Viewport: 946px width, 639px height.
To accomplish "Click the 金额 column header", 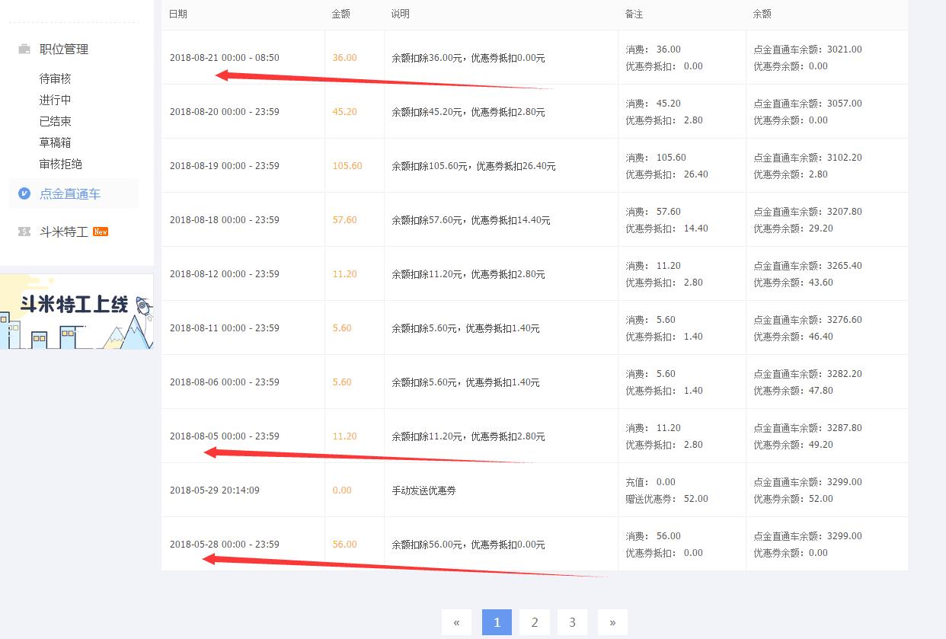I will (x=341, y=14).
